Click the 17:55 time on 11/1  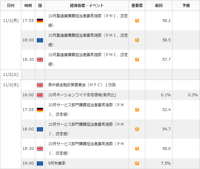[28, 21]
